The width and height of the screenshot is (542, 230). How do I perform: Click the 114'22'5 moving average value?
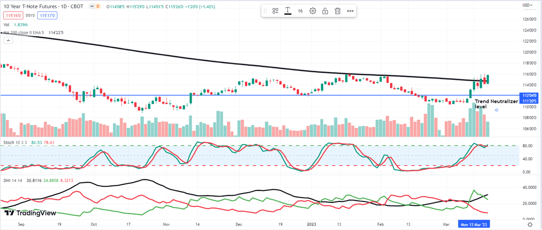point(56,32)
